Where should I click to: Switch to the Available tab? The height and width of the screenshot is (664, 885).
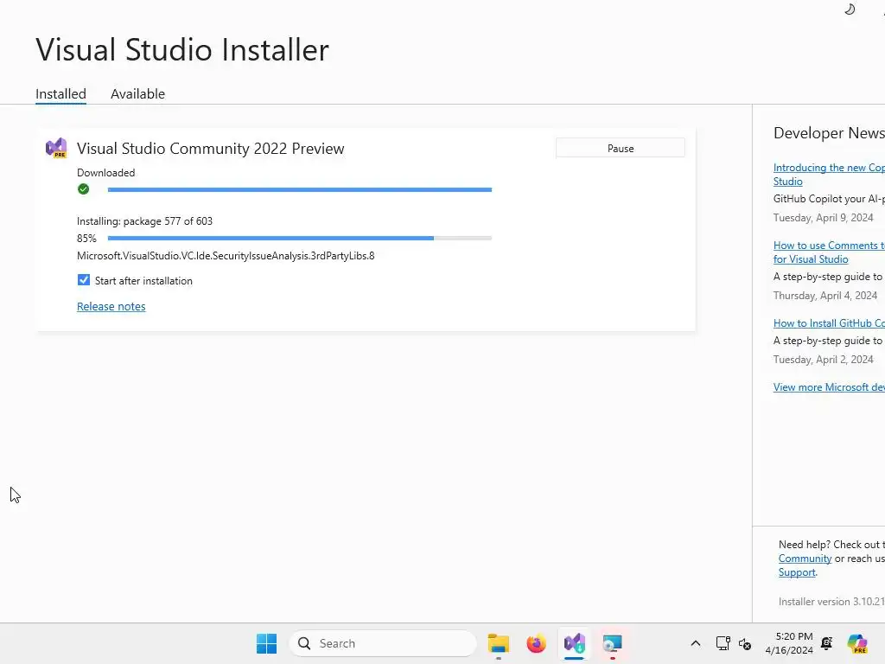[137, 93]
